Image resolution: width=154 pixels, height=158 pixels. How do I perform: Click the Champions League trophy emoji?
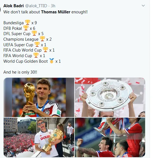[x=42, y=39]
